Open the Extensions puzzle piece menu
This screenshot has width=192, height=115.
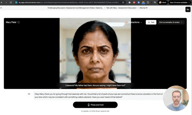pyautogui.click(x=148, y=3)
